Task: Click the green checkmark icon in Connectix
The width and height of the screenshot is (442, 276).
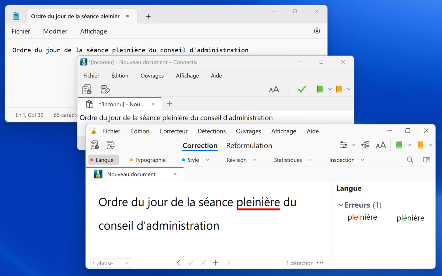Action: pyautogui.click(x=302, y=89)
